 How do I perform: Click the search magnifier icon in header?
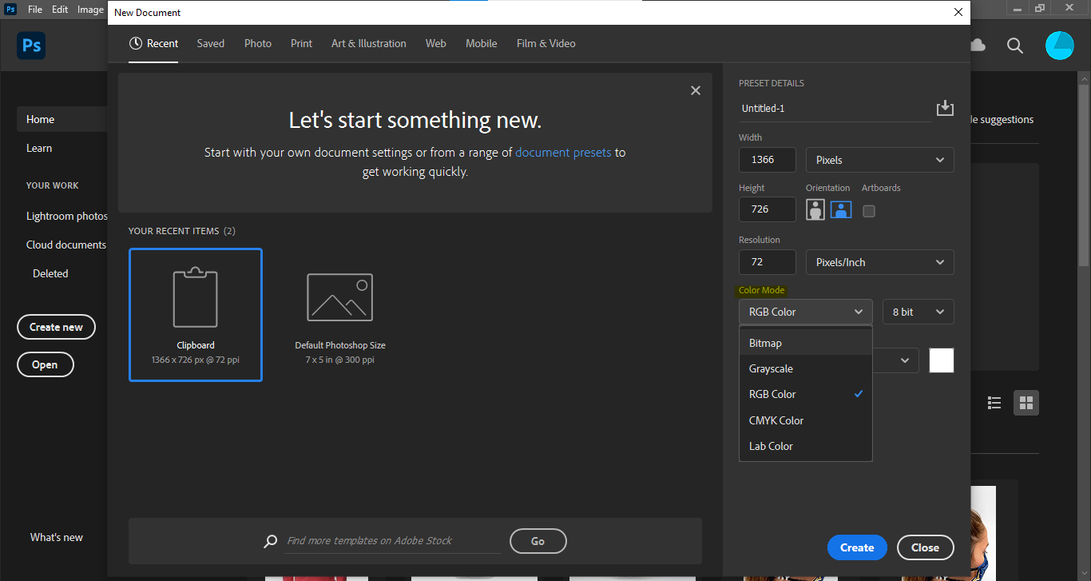(1014, 46)
